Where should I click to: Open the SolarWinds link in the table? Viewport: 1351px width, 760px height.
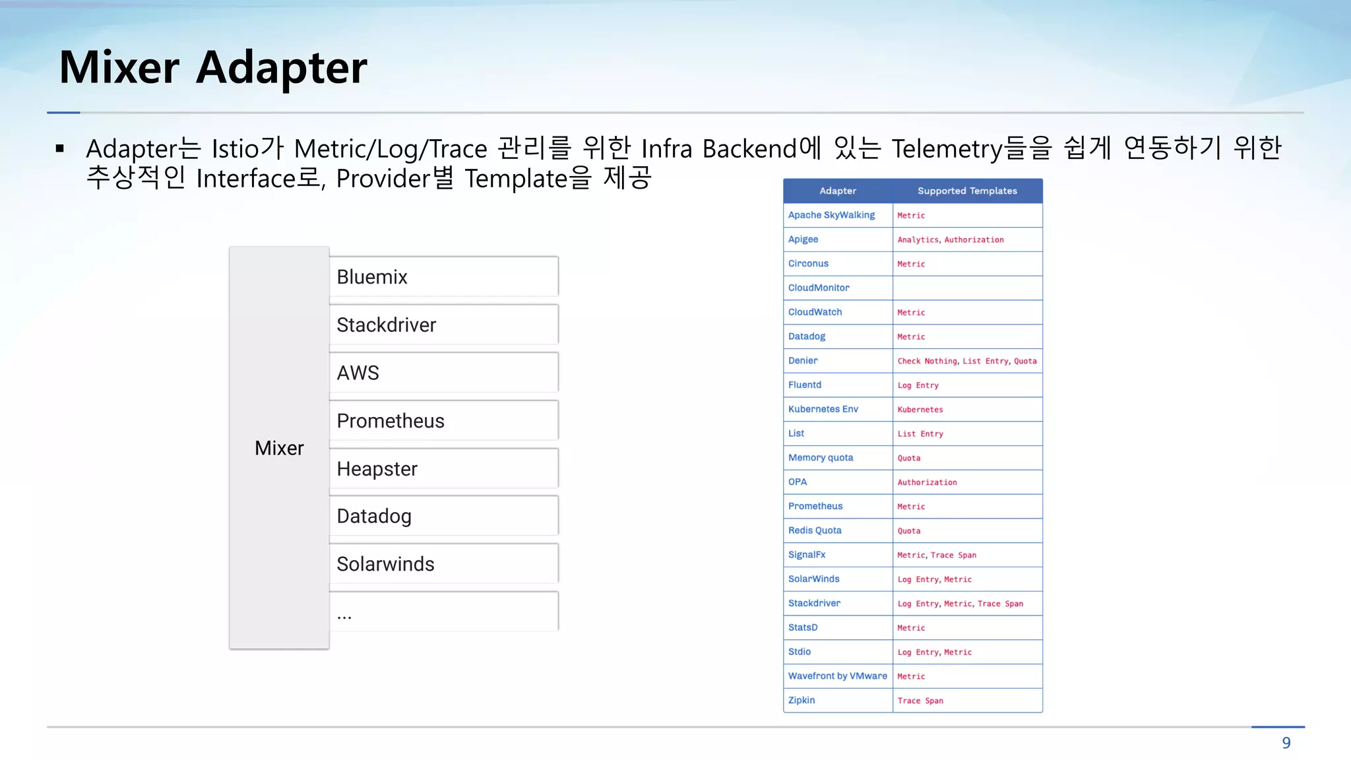(814, 579)
